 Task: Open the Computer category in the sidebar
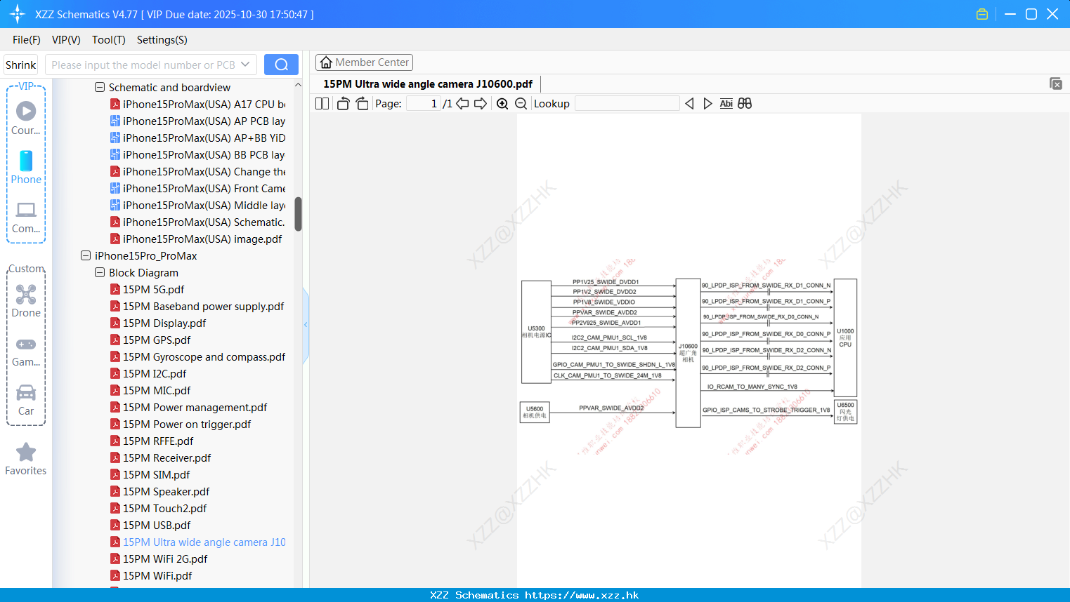[26, 218]
